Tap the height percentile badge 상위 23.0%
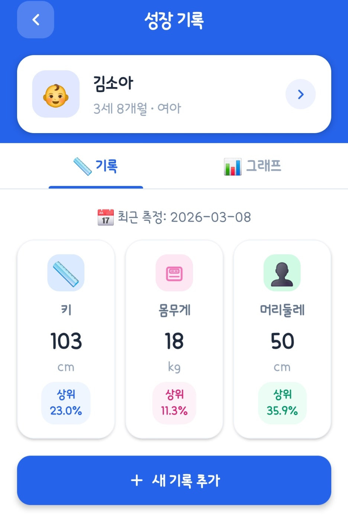 [x=66, y=403]
